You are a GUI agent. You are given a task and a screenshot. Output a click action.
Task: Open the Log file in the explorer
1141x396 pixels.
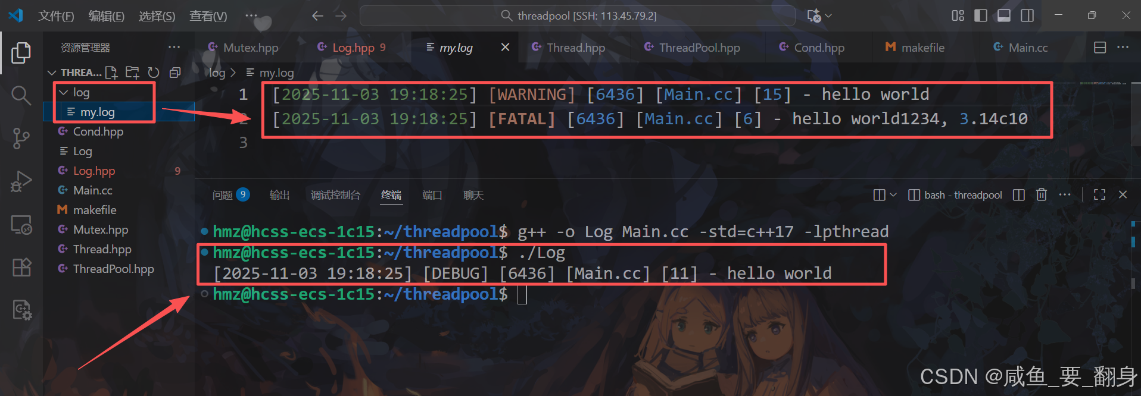[119, 151]
